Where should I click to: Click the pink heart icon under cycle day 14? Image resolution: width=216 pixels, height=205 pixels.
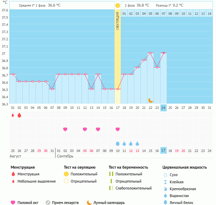(x=98, y=129)
